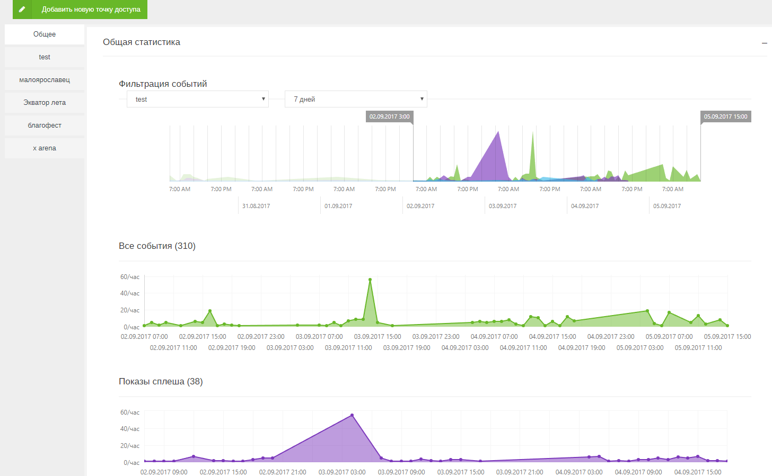Select 'x arena' access point

pyautogui.click(x=45, y=148)
